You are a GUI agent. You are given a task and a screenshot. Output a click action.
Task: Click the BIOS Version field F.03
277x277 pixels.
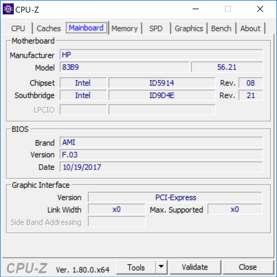pos(161,155)
